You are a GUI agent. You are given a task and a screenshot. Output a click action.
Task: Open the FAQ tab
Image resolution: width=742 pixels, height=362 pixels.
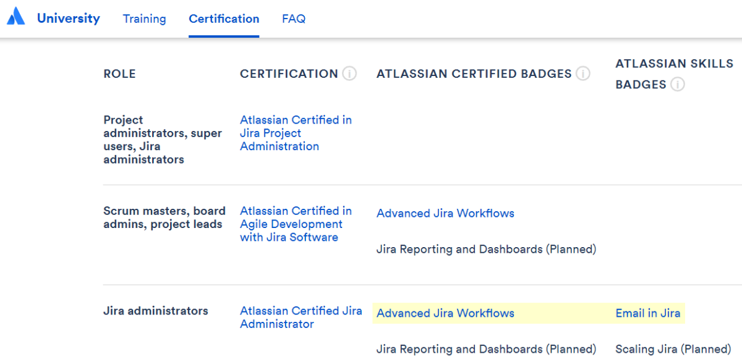point(293,19)
